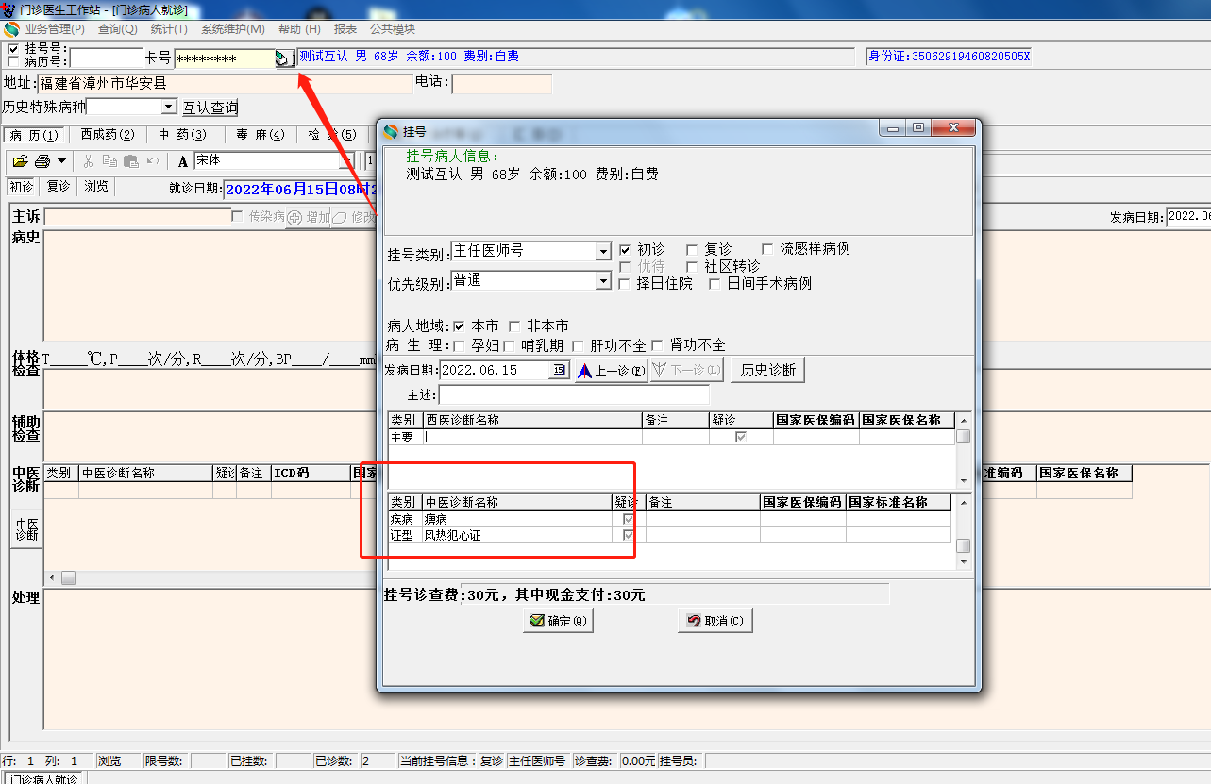Click the 痹病 diagnosis cell
Screen dimensions: 1211x784
click(x=516, y=519)
